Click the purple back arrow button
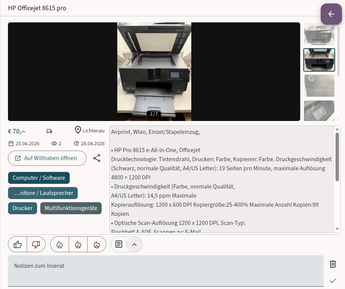This screenshot has width=345, height=289. click(331, 14)
